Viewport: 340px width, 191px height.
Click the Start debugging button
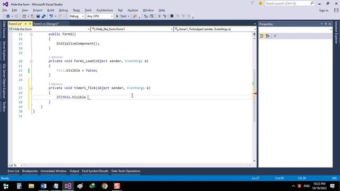tap(121, 16)
